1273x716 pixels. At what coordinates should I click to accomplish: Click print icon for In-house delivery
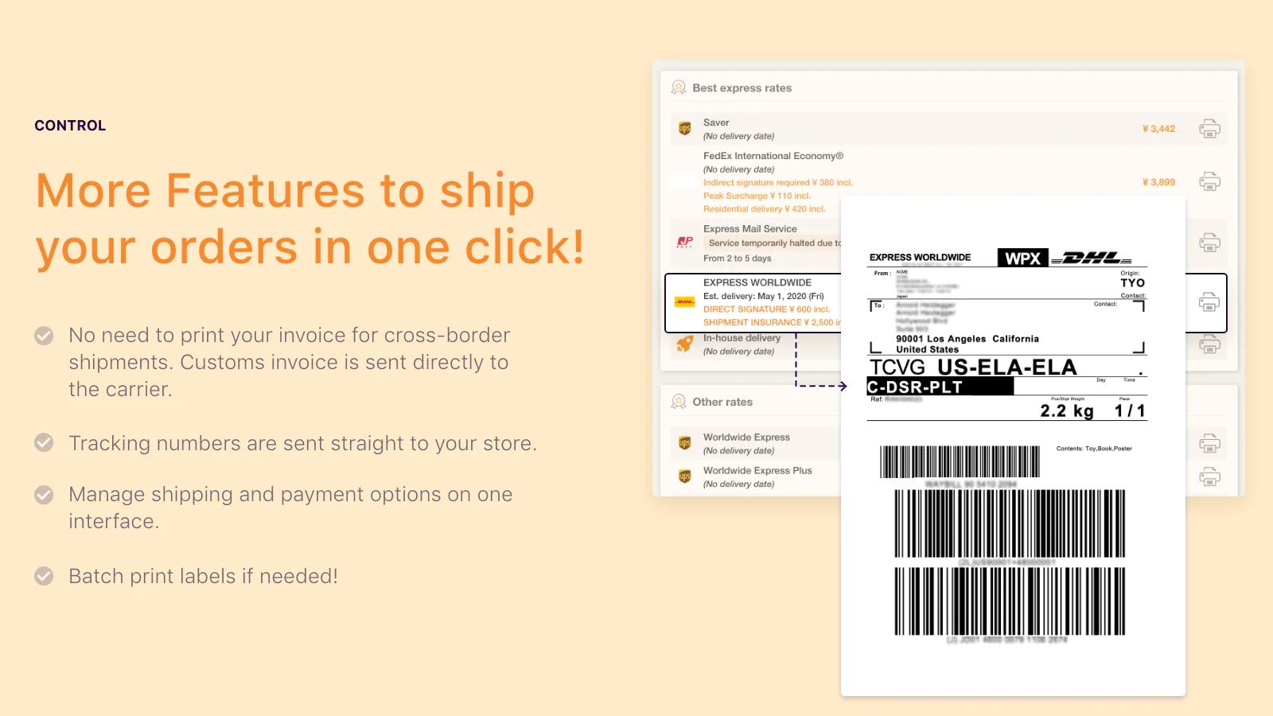coord(1209,344)
